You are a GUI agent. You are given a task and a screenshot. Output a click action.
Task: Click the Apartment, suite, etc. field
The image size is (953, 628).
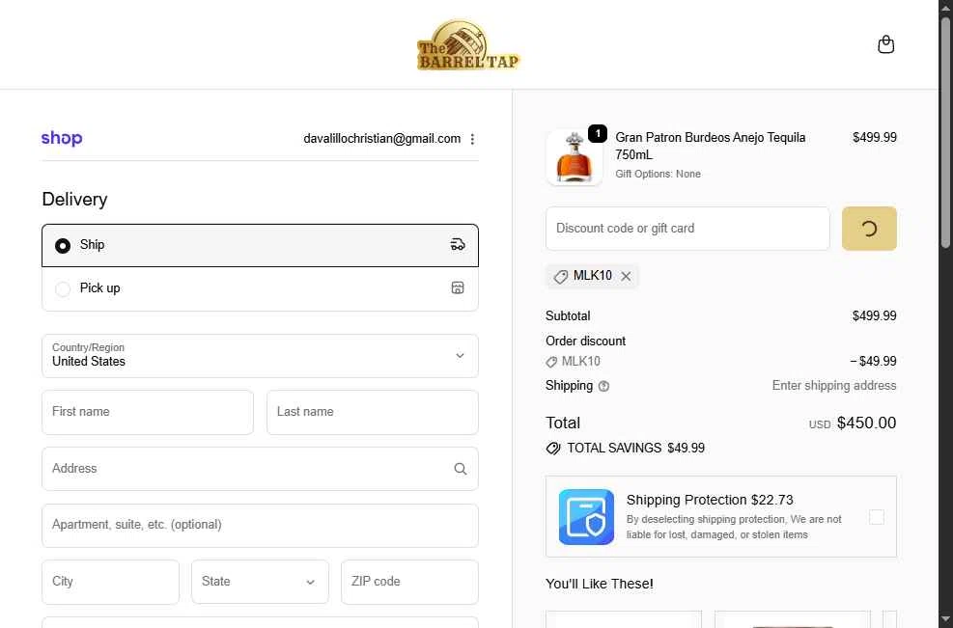tap(260, 526)
